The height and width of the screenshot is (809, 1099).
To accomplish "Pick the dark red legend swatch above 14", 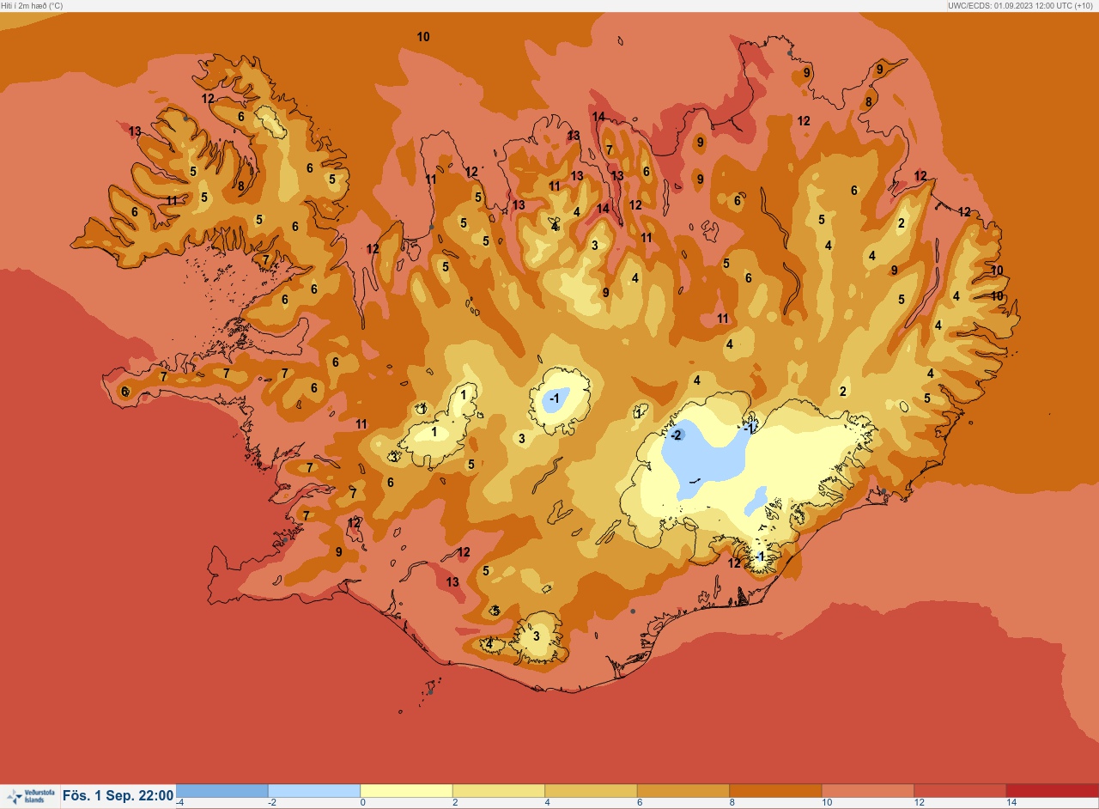I will tap(1053, 791).
